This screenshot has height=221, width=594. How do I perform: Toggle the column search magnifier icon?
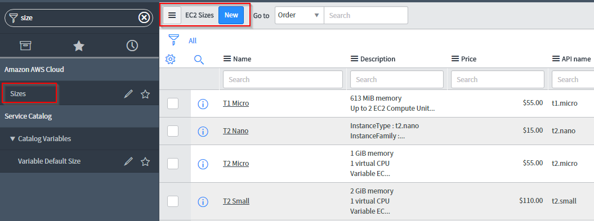199,60
